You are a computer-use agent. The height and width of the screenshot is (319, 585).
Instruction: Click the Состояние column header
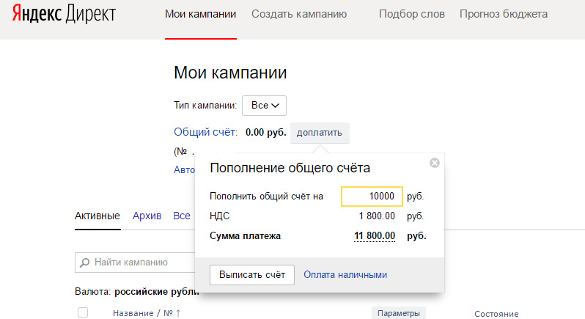pyautogui.click(x=496, y=314)
